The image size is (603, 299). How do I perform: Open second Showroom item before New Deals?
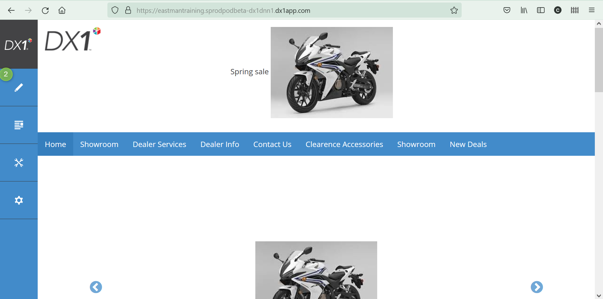click(x=416, y=144)
